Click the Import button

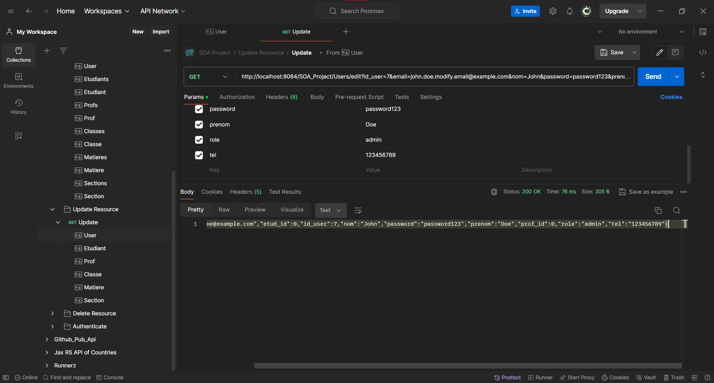coord(161,32)
